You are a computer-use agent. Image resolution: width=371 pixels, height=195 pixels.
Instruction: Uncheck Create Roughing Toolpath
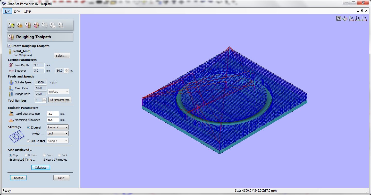click(9, 46)
